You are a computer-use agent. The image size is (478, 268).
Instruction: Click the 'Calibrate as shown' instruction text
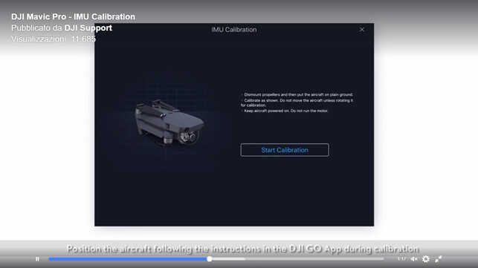(x=297, y=102)
